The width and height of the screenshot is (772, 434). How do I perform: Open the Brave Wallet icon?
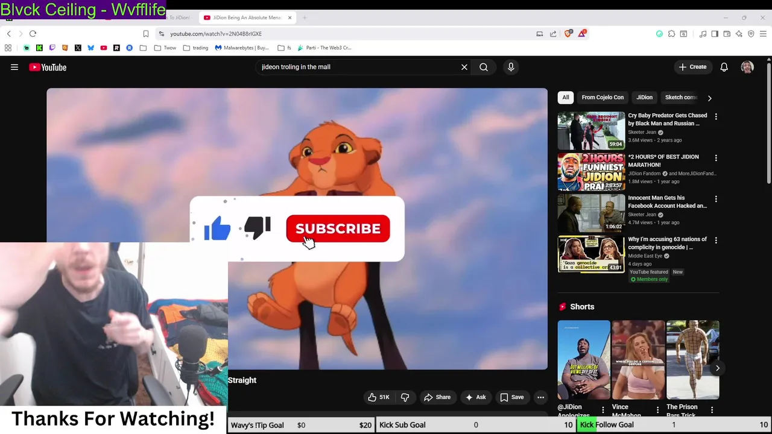727,34
